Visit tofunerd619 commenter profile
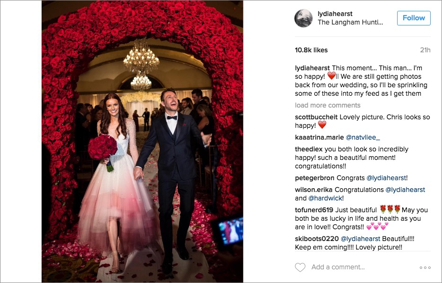 tap(314, 210)
